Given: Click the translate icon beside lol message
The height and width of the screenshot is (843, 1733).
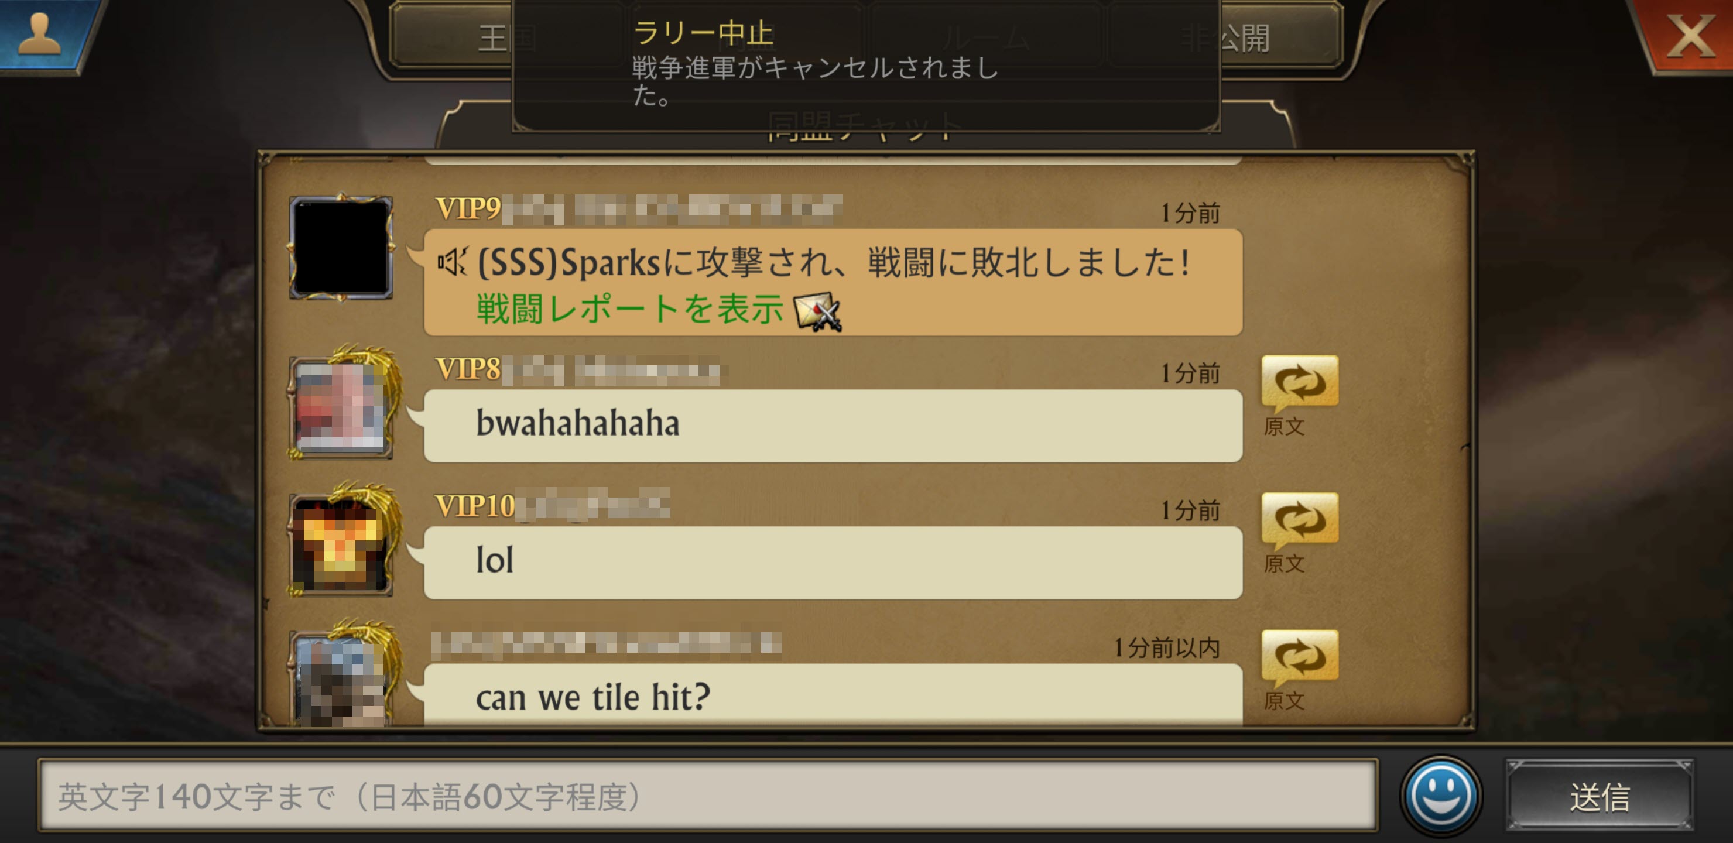Looking at the screenshot, I should (1299, 520).
